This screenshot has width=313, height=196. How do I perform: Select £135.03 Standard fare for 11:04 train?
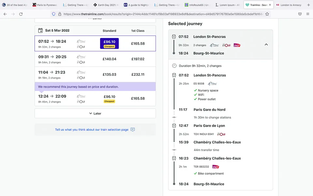click(x=110, y=74)
